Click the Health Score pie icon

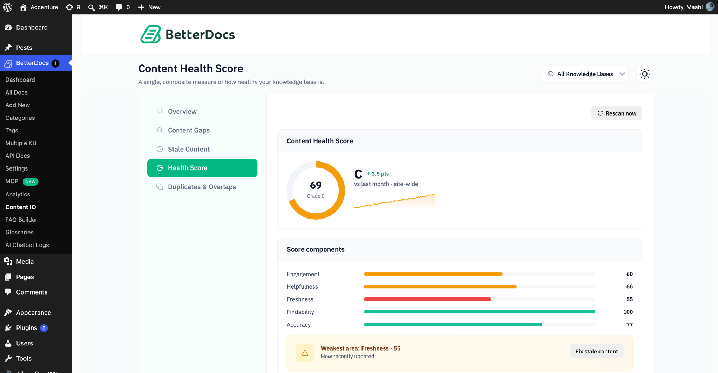[160, 168]
